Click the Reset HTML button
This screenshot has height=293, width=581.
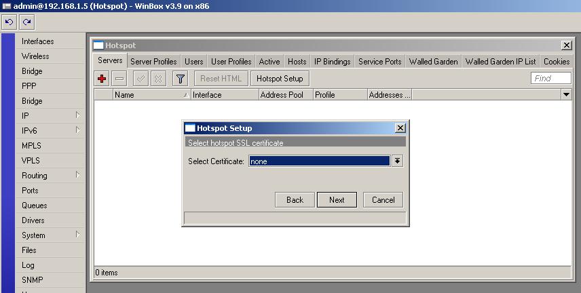pos(221,79)
